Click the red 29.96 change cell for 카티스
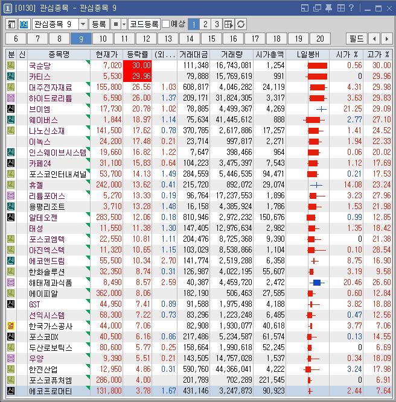The width and height of the screenshot is (396, 402). 138,77
